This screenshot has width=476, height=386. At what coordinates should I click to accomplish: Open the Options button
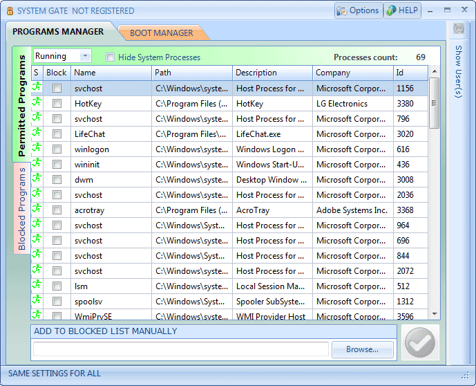[359, 10]
